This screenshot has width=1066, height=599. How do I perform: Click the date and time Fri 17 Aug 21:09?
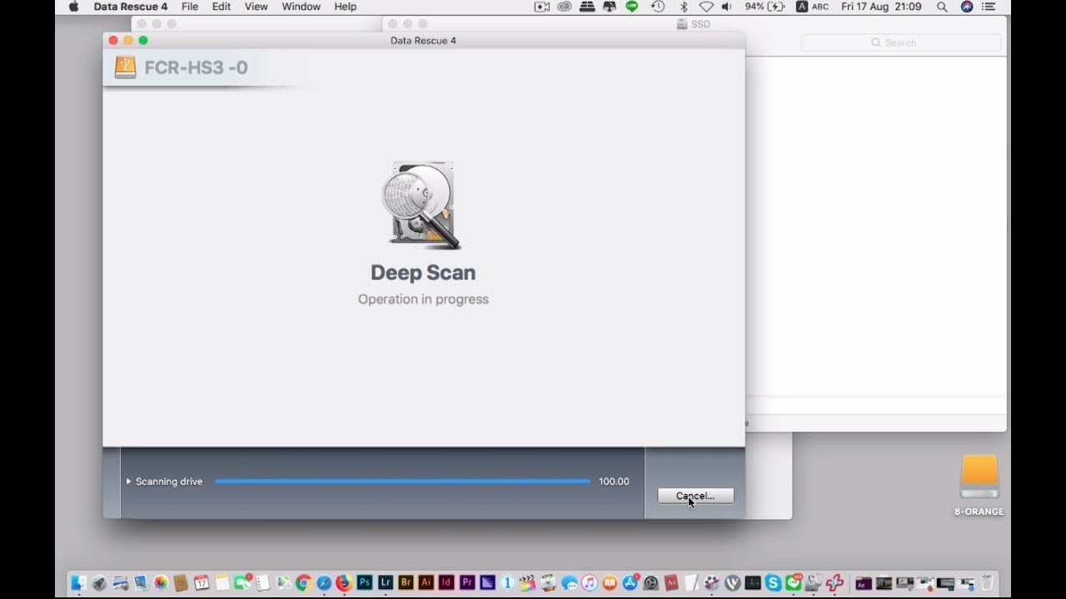click(881, 7)
